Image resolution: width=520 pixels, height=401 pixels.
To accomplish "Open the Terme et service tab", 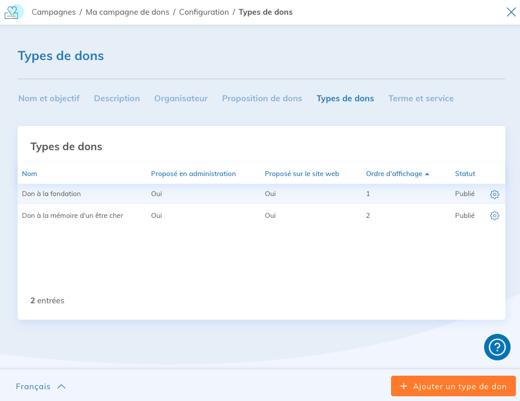I will 420,98.
